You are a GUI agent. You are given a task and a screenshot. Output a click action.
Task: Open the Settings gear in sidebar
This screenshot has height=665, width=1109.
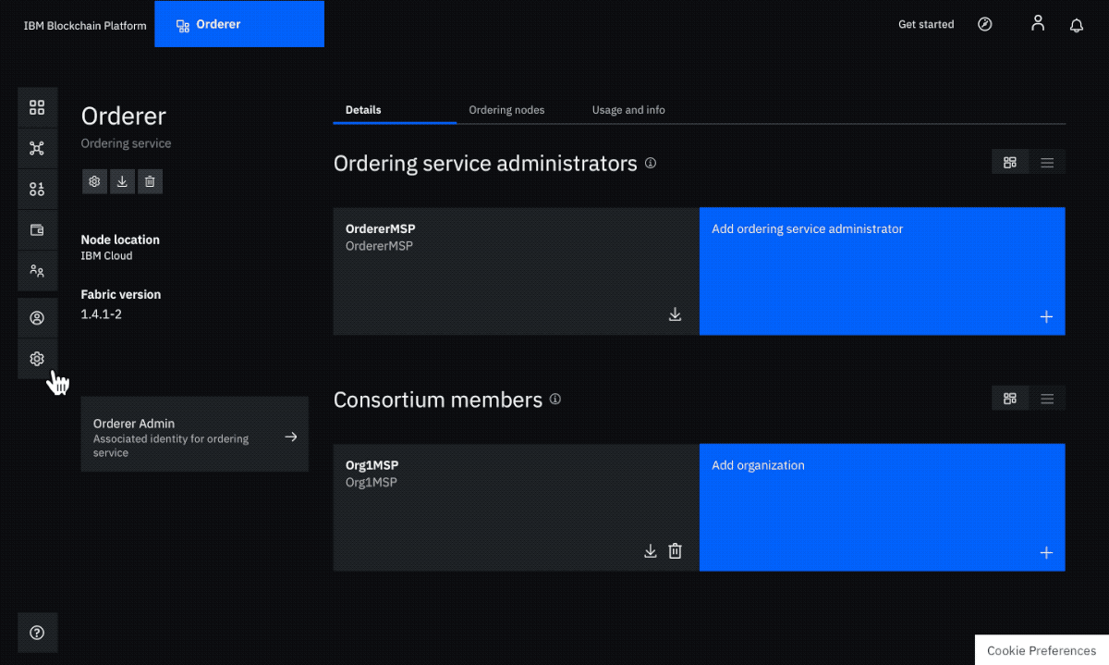click(x=37, y=359)
